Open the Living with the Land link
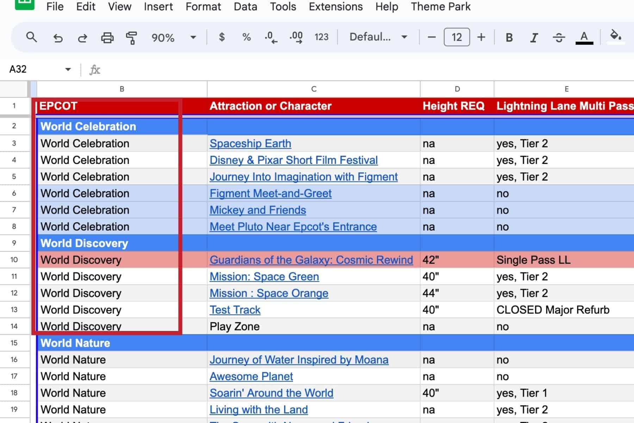 click(x=259, y=410)
